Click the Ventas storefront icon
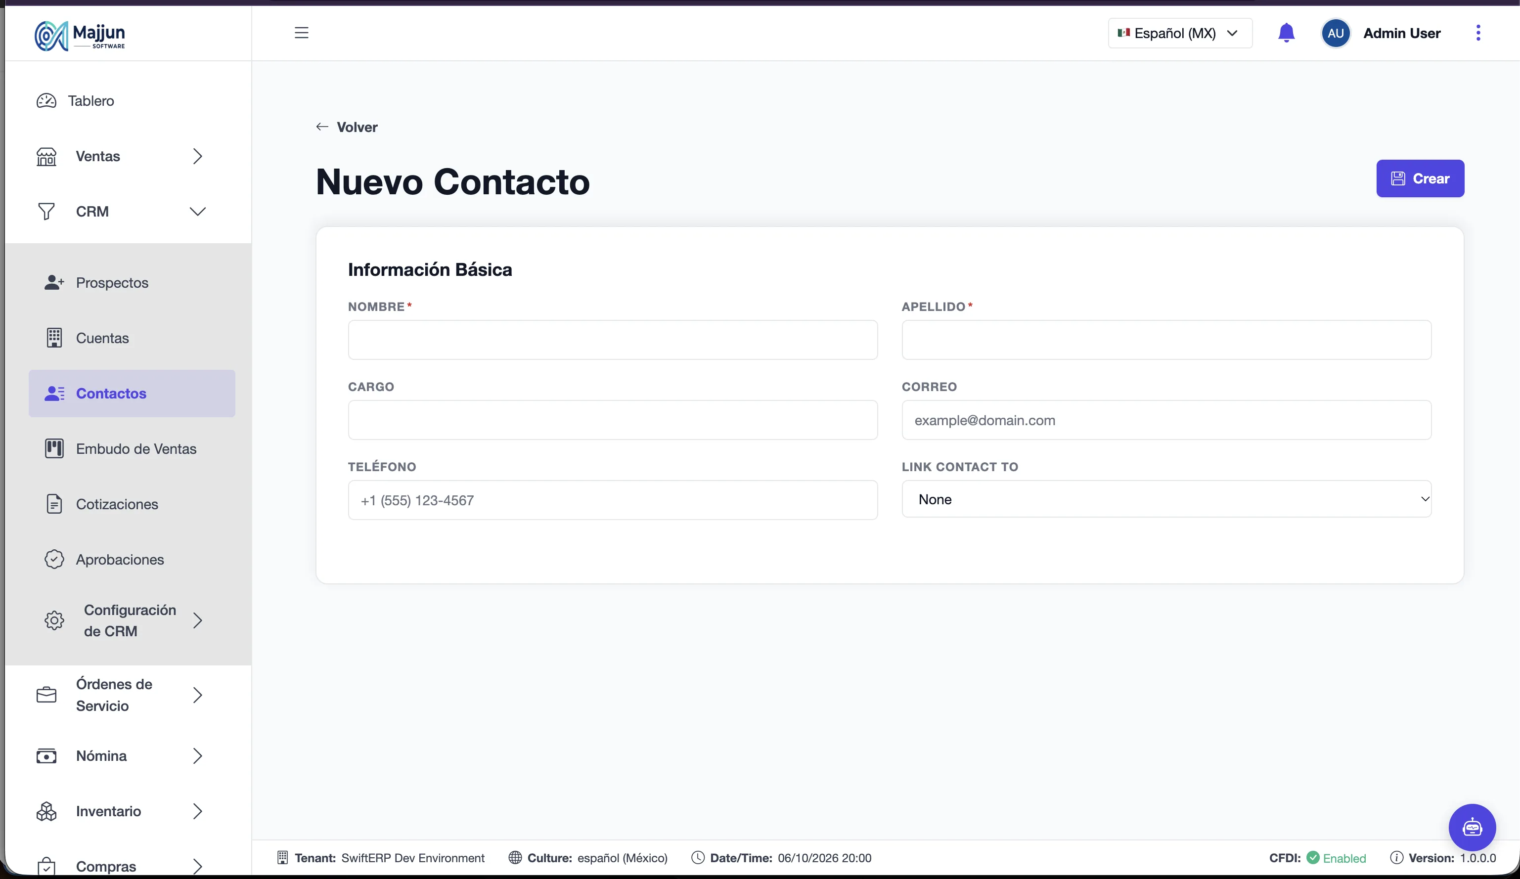 click(x=46, y=156)
